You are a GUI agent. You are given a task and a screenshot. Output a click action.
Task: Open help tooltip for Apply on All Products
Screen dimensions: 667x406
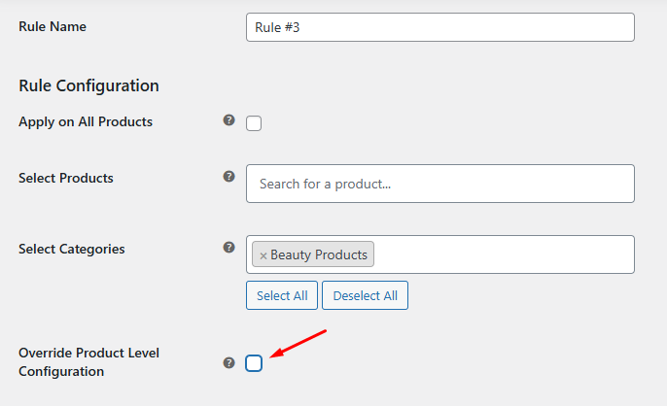tap(229, 120)
